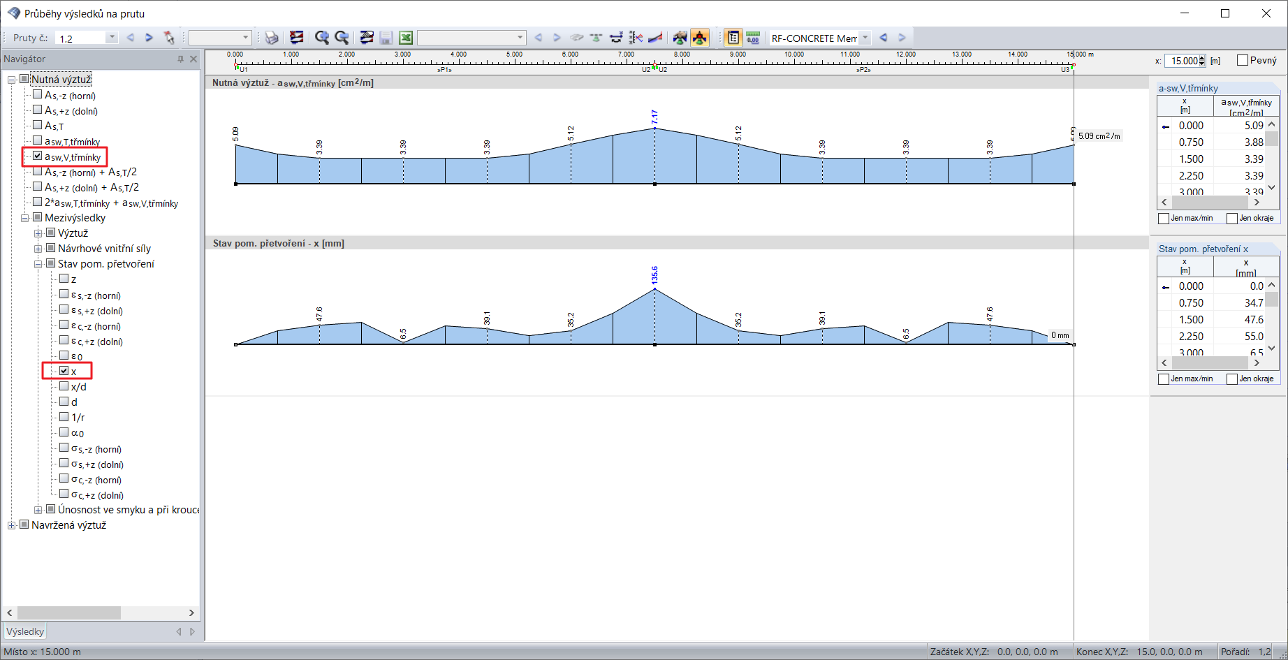The image size is (1288, 660).
Task: Zoom in on the diagrams
Action: pos(322,38)
